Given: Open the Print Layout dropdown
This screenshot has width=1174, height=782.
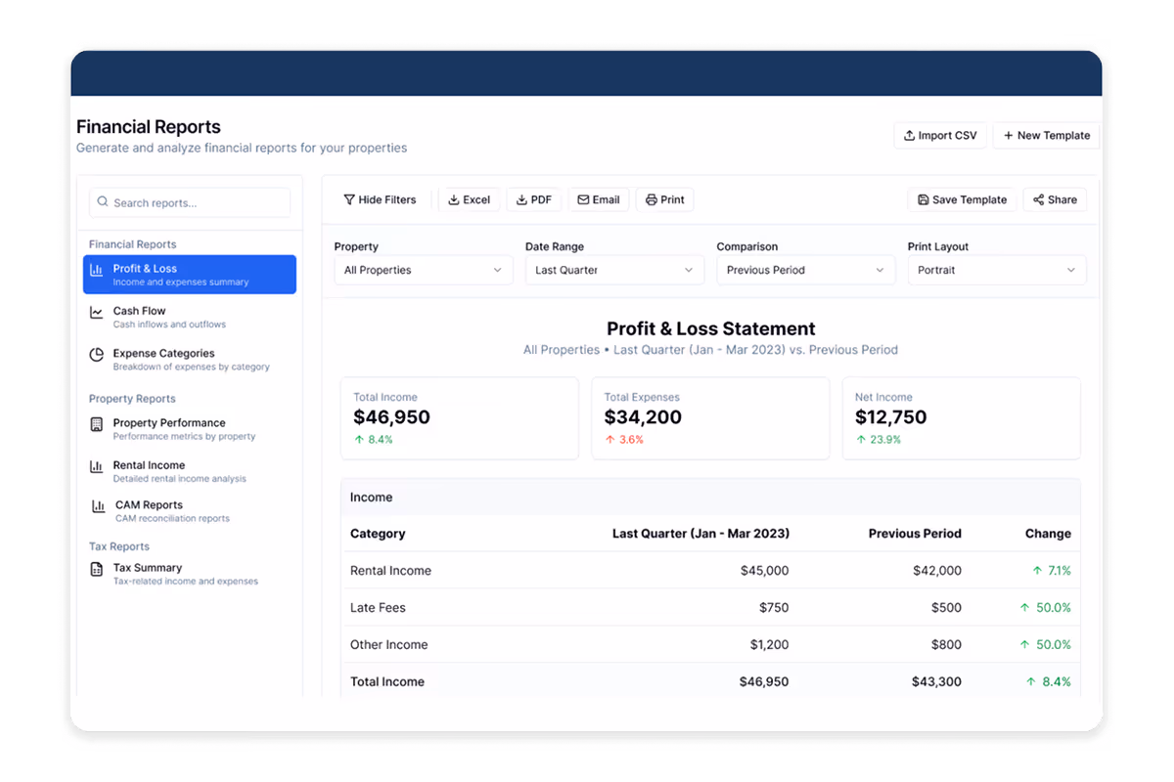Looking at the screenshot, I should pos(997,270).
